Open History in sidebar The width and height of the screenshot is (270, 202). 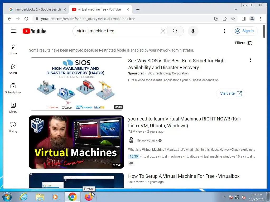13,127
